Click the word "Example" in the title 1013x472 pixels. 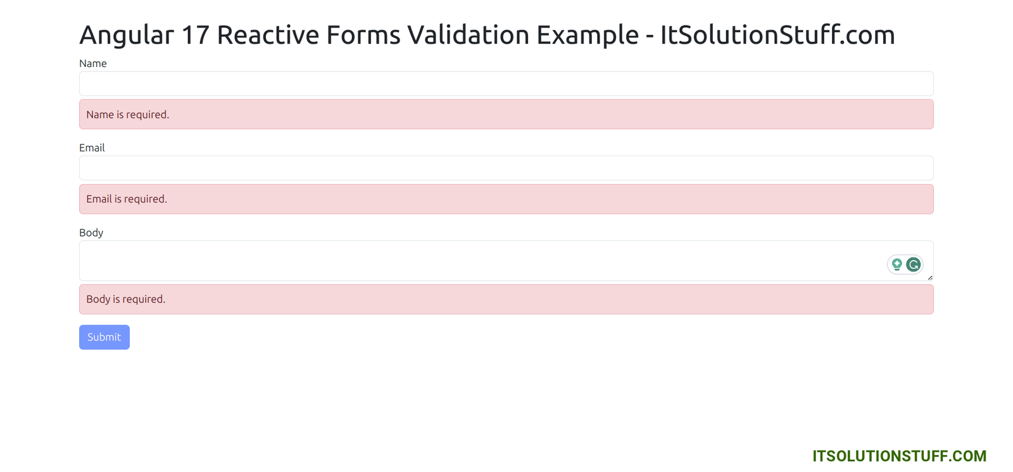point(588,35)
